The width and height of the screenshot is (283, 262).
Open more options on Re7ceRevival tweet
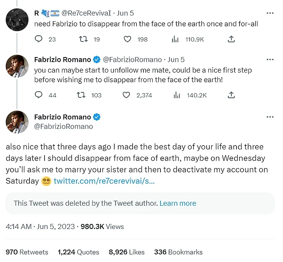point(270,13)
